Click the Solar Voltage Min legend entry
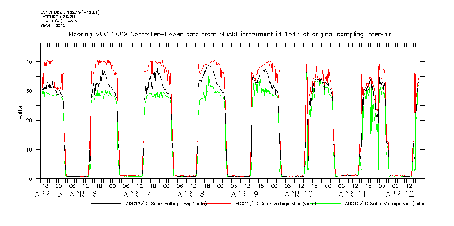The width and height of the screenshot is (454, 226). [386, 204]
